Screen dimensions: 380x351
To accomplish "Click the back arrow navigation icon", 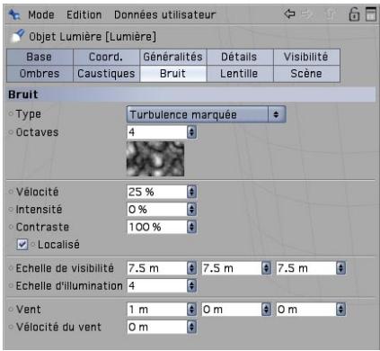I will pos(289,13).
